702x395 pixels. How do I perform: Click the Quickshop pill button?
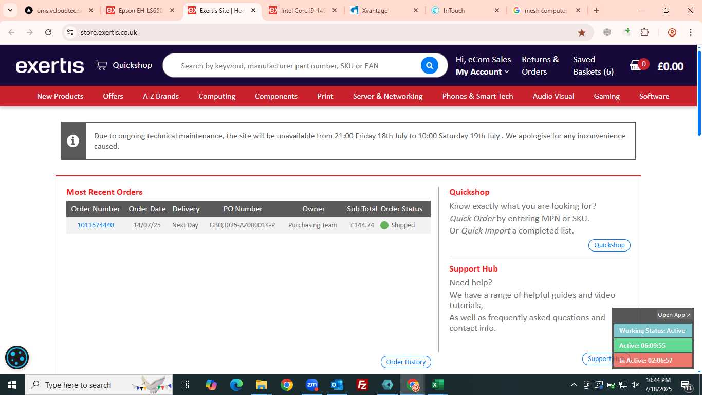coord(609,245)
